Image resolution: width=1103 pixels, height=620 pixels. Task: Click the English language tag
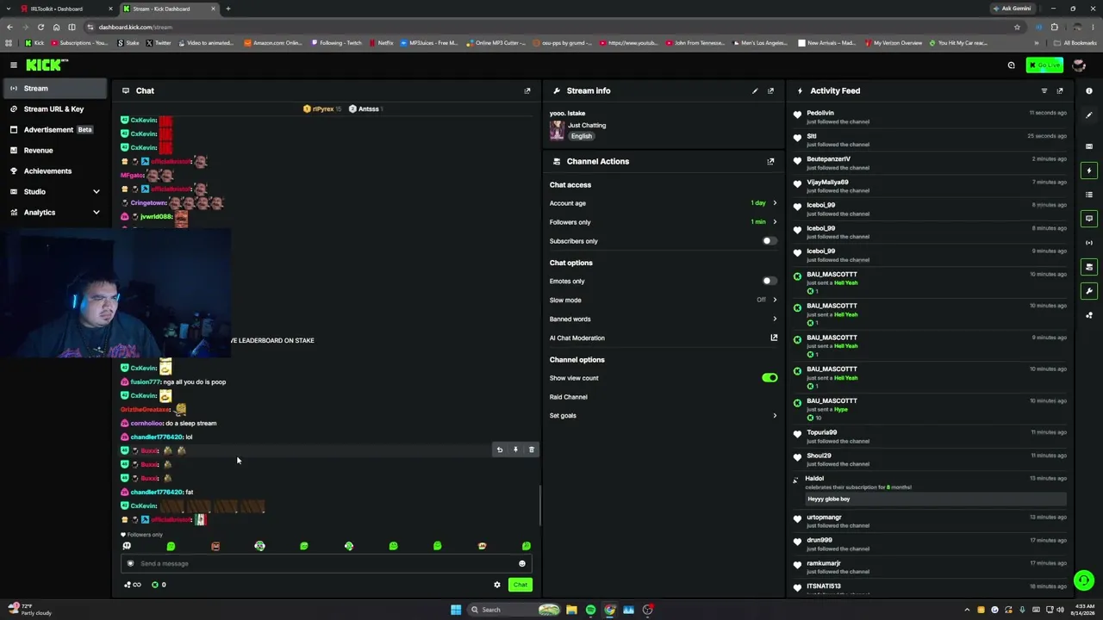[582, 136]
